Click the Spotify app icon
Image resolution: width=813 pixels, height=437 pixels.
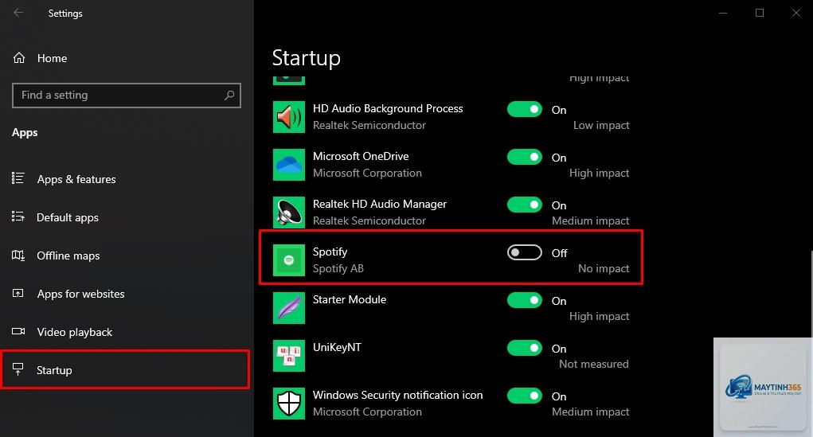pos(289,260)
